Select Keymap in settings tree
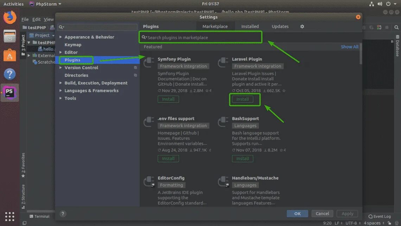This screenshot has width=401, height=226. [73, 45]
